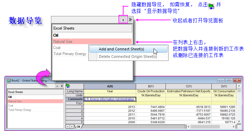This screenshot has height=131, width=245.
Task: Click cell with year 2012
Action: [x=110, y=111]
